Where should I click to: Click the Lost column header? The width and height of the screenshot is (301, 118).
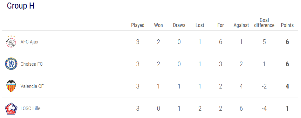pyautogui.click(x=200, y=25)
